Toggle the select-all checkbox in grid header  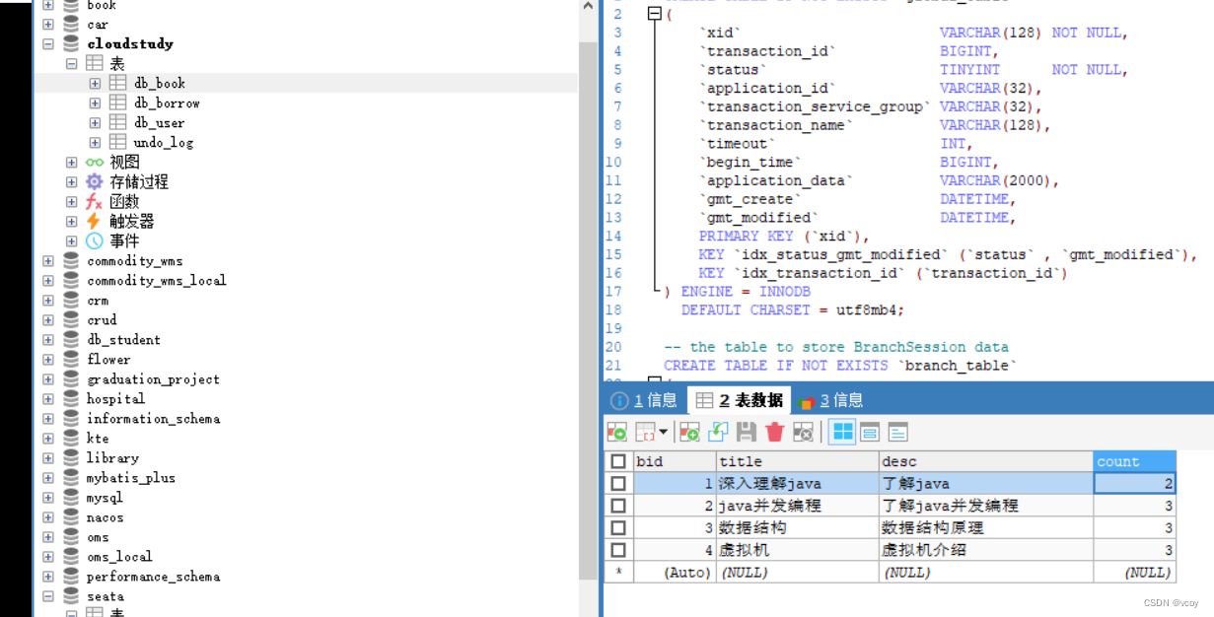coord(618,461)
